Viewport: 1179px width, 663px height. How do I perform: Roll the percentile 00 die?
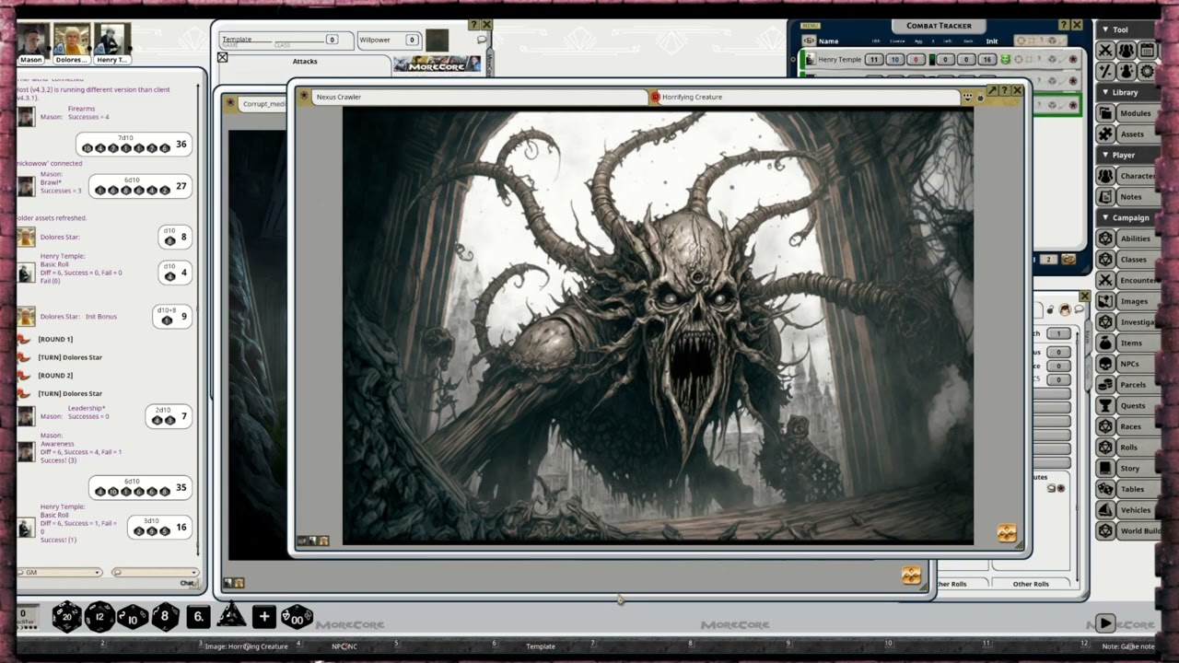pyautogui.click(x=297, y=616)
